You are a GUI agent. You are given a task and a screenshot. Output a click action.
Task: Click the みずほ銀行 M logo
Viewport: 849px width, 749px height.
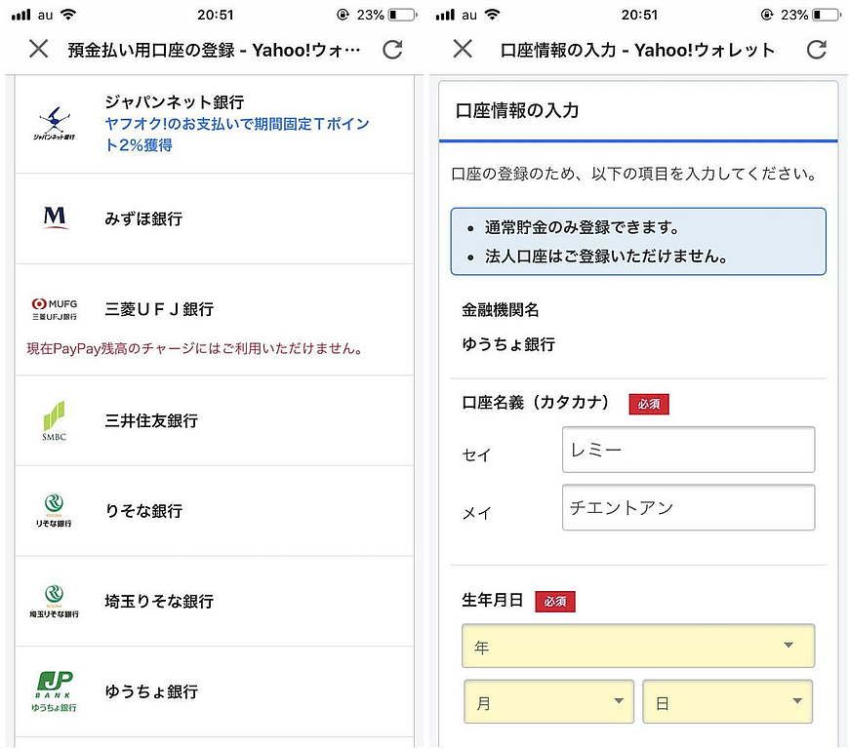click(54, 217)
